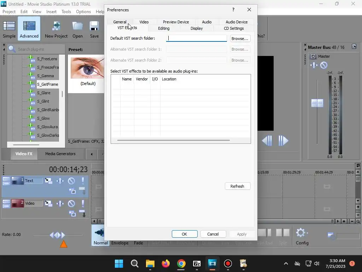The image size is (362, 272).
Task: Open the Tools menu
Action: coord(66,12)
